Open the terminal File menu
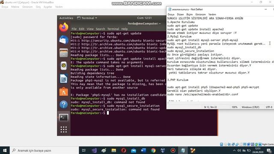 click(74, 29)
